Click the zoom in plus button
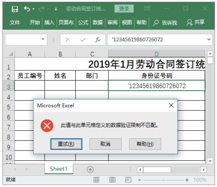This screenshot has width=217, height=187. tap(187, 180)
